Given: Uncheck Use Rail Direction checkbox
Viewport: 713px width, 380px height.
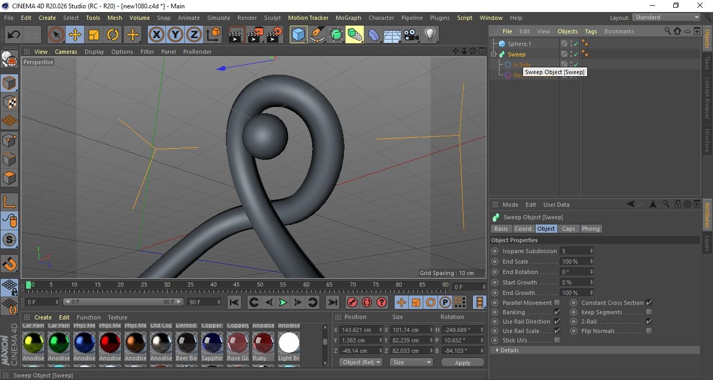Looking at the screenshot, I should tap(557, 322).
